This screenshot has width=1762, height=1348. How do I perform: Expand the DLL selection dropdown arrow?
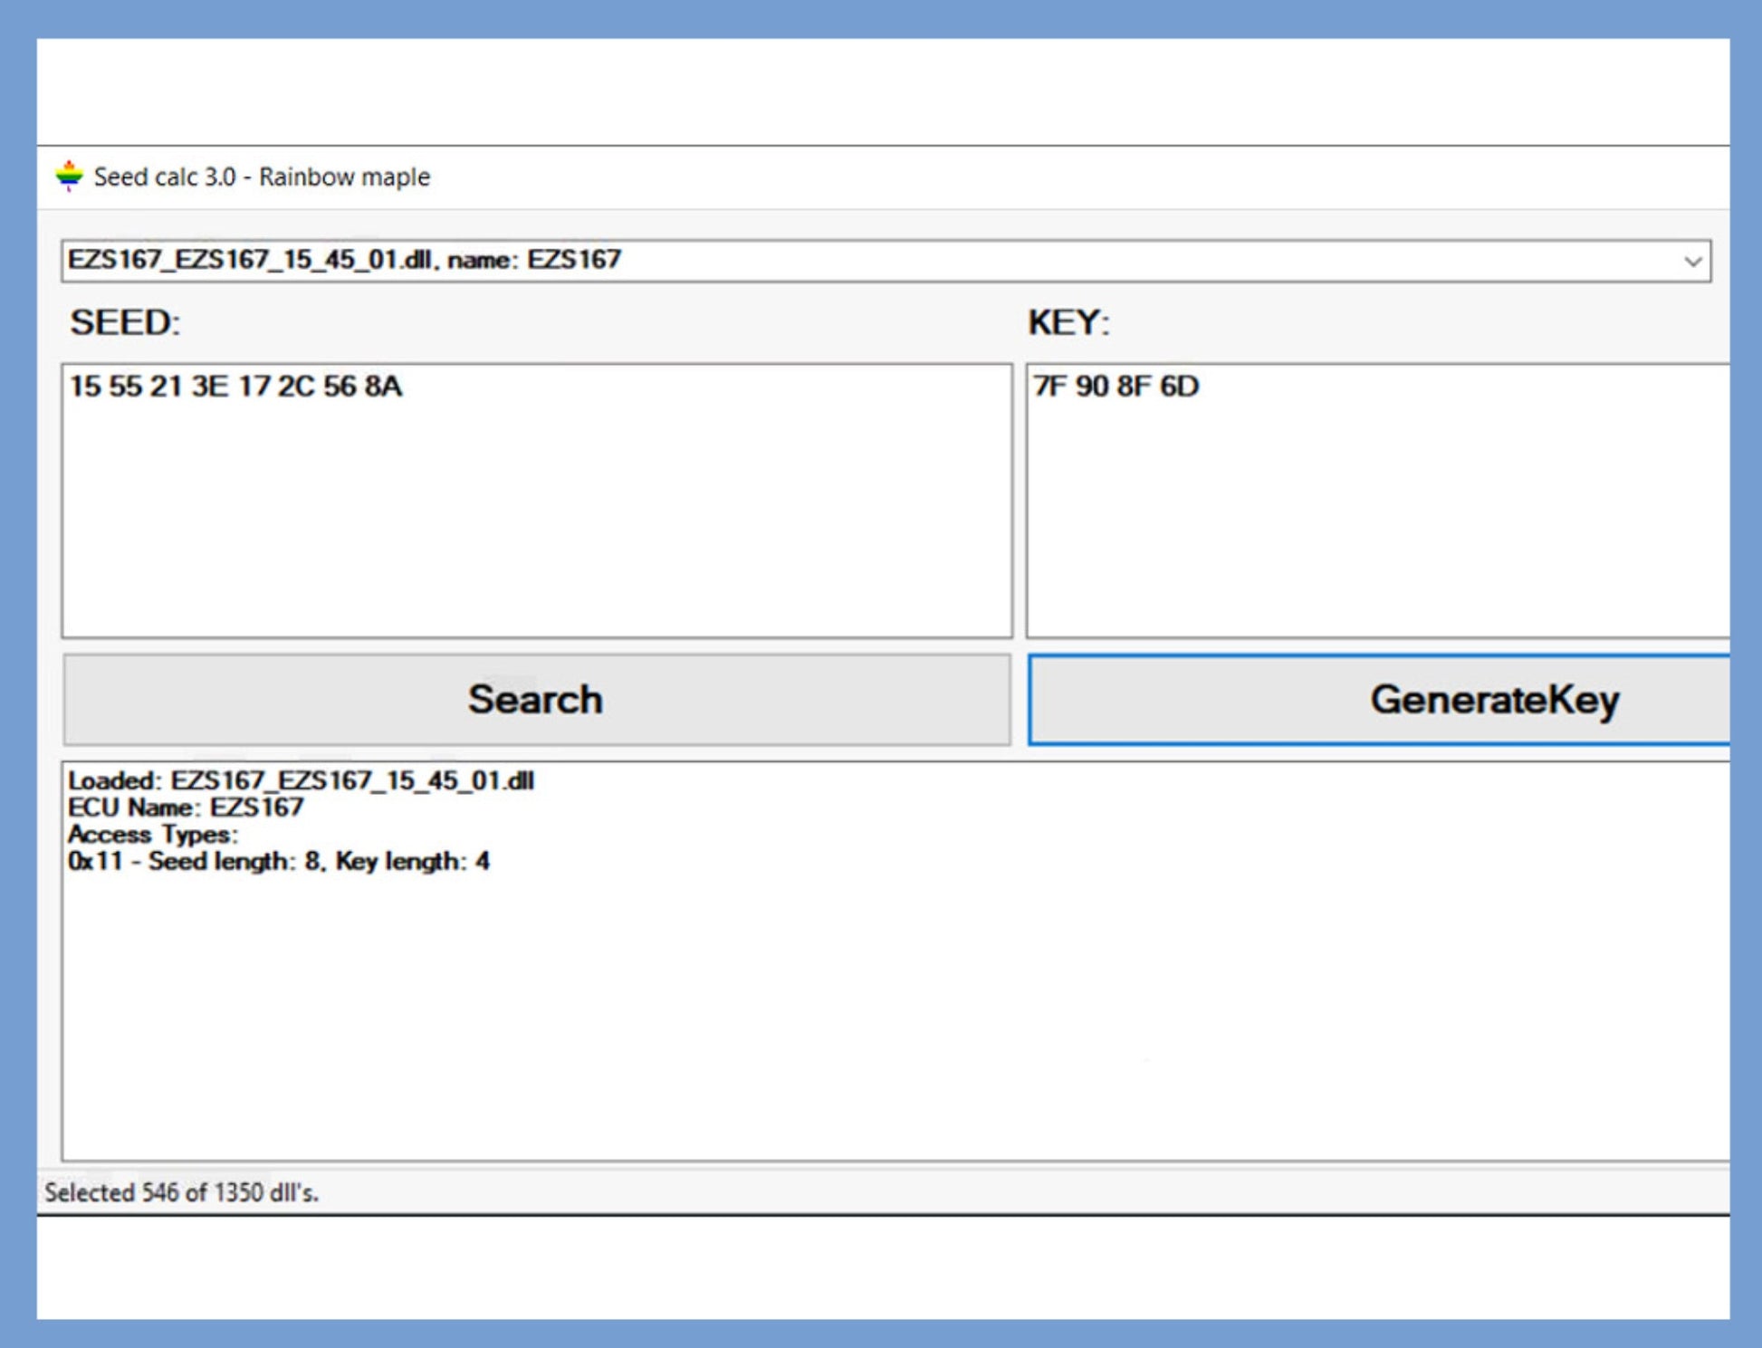pyautogui.click(x=1691, y=262)
